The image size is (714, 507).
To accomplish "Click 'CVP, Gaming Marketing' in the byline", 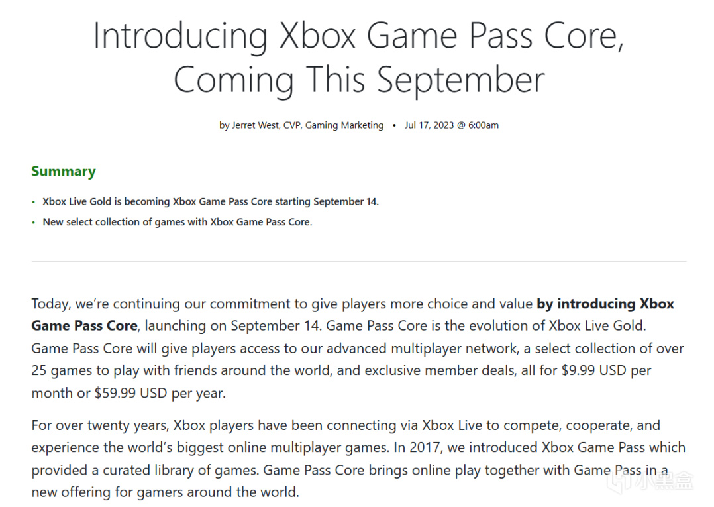I will point(333,125).
